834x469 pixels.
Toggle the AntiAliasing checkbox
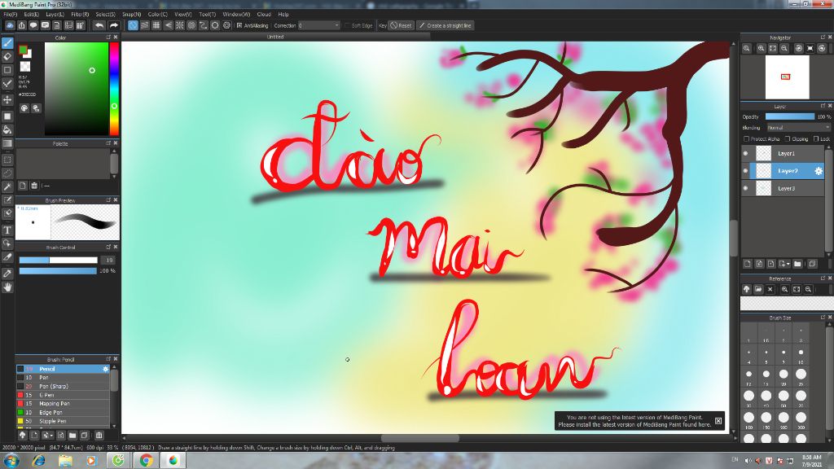coord(239,25)
